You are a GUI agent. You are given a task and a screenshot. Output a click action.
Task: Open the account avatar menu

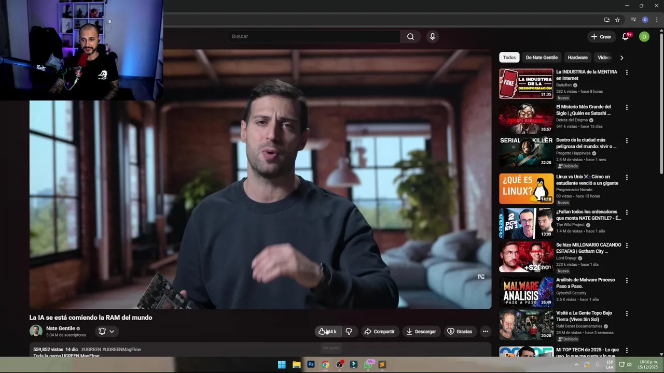point(644,37)
